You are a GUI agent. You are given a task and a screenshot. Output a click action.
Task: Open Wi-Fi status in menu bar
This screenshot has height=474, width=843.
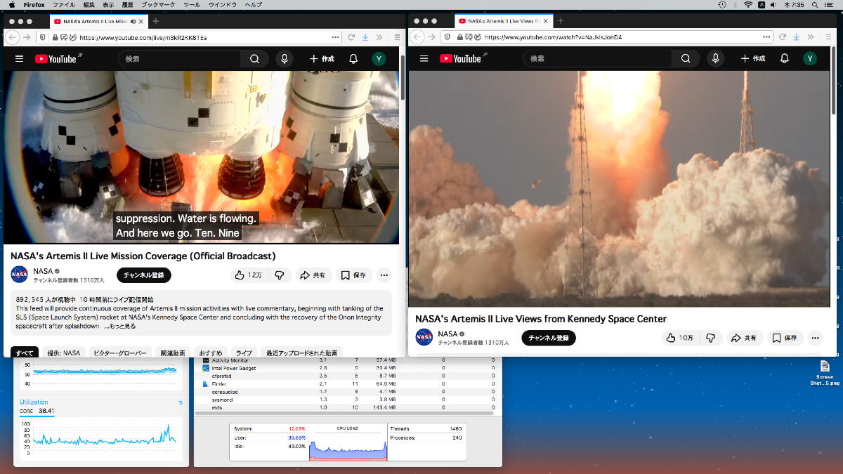748,5
